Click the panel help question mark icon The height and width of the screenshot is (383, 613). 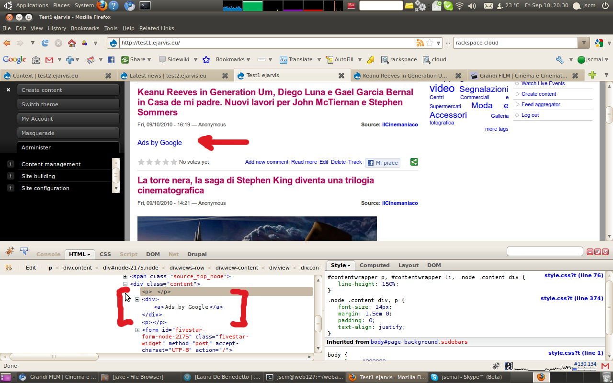[x=114, y=6]
